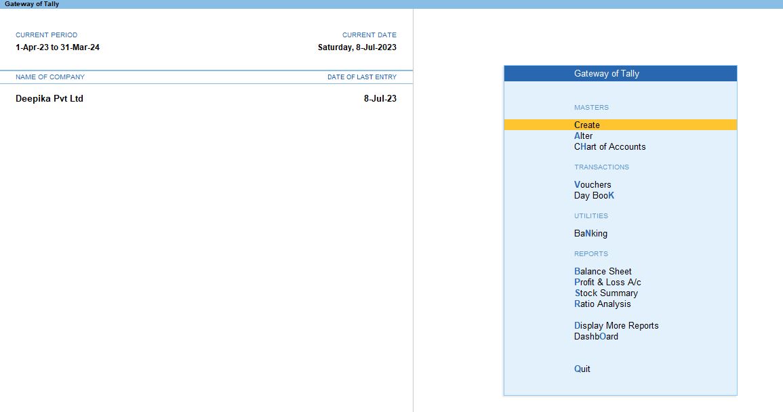The height and width of the screenshot is (412, 783).
Task: Open the Alter masters option
Action: [584, 136]
